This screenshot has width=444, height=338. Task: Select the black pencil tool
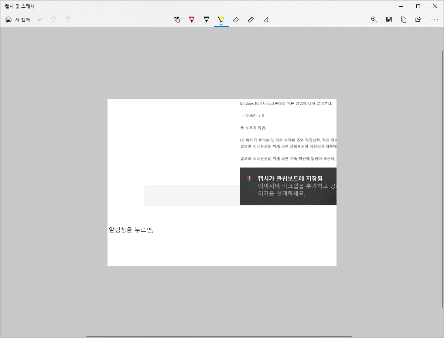click(206, 20)
